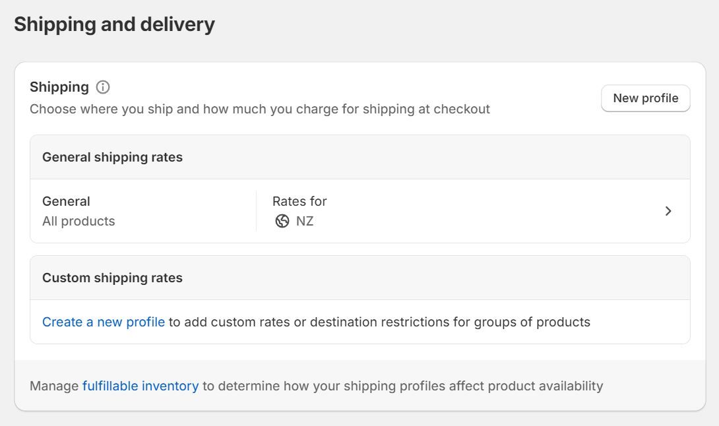Screen dimensions: 719x426
Task: Click the Shipping section heading text
Action: (x=59, y=87)
